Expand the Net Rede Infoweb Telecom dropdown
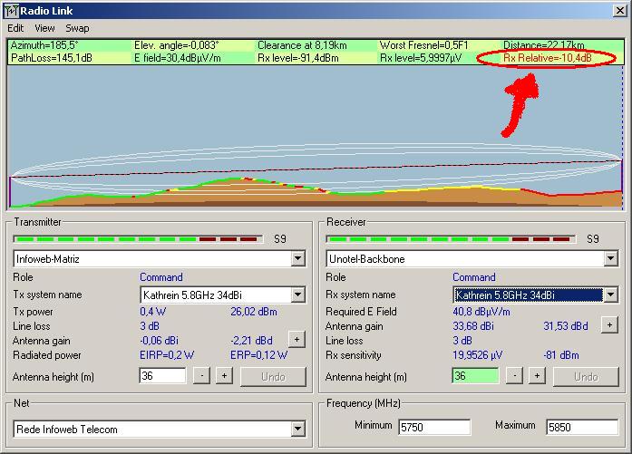632x454 pixels. pos(297,429)
